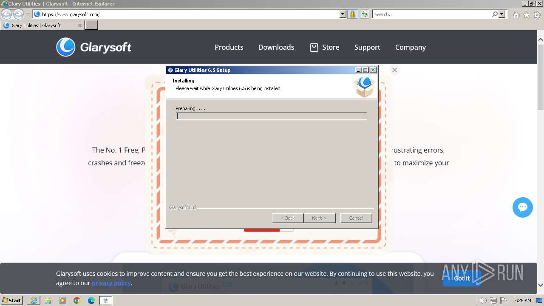The height and width of the screenshot is (306, 544).
Task: Close the Glarysoft browser tab
Action: [79, 25]
